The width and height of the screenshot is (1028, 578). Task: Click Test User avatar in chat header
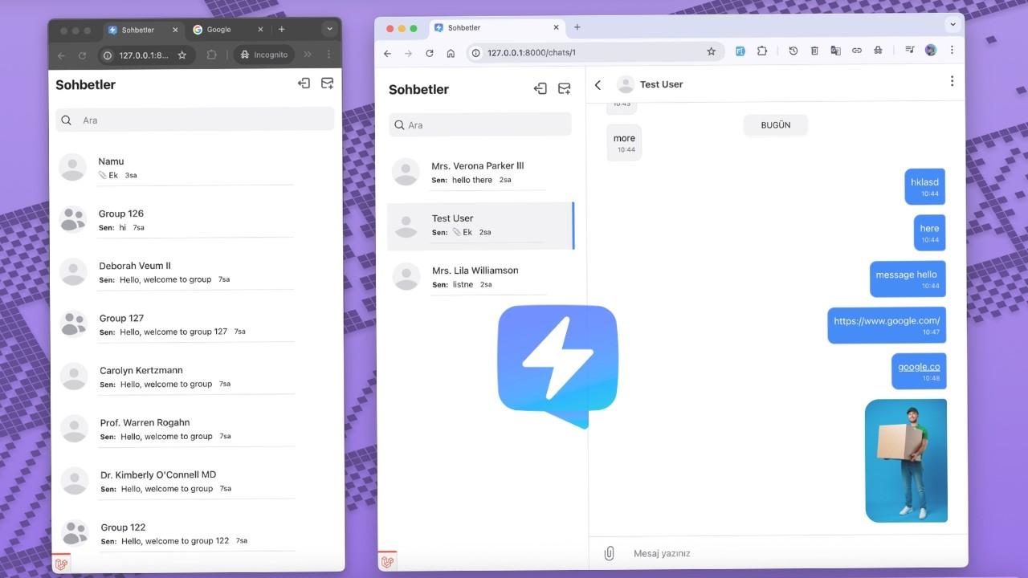tap(626, 84)
